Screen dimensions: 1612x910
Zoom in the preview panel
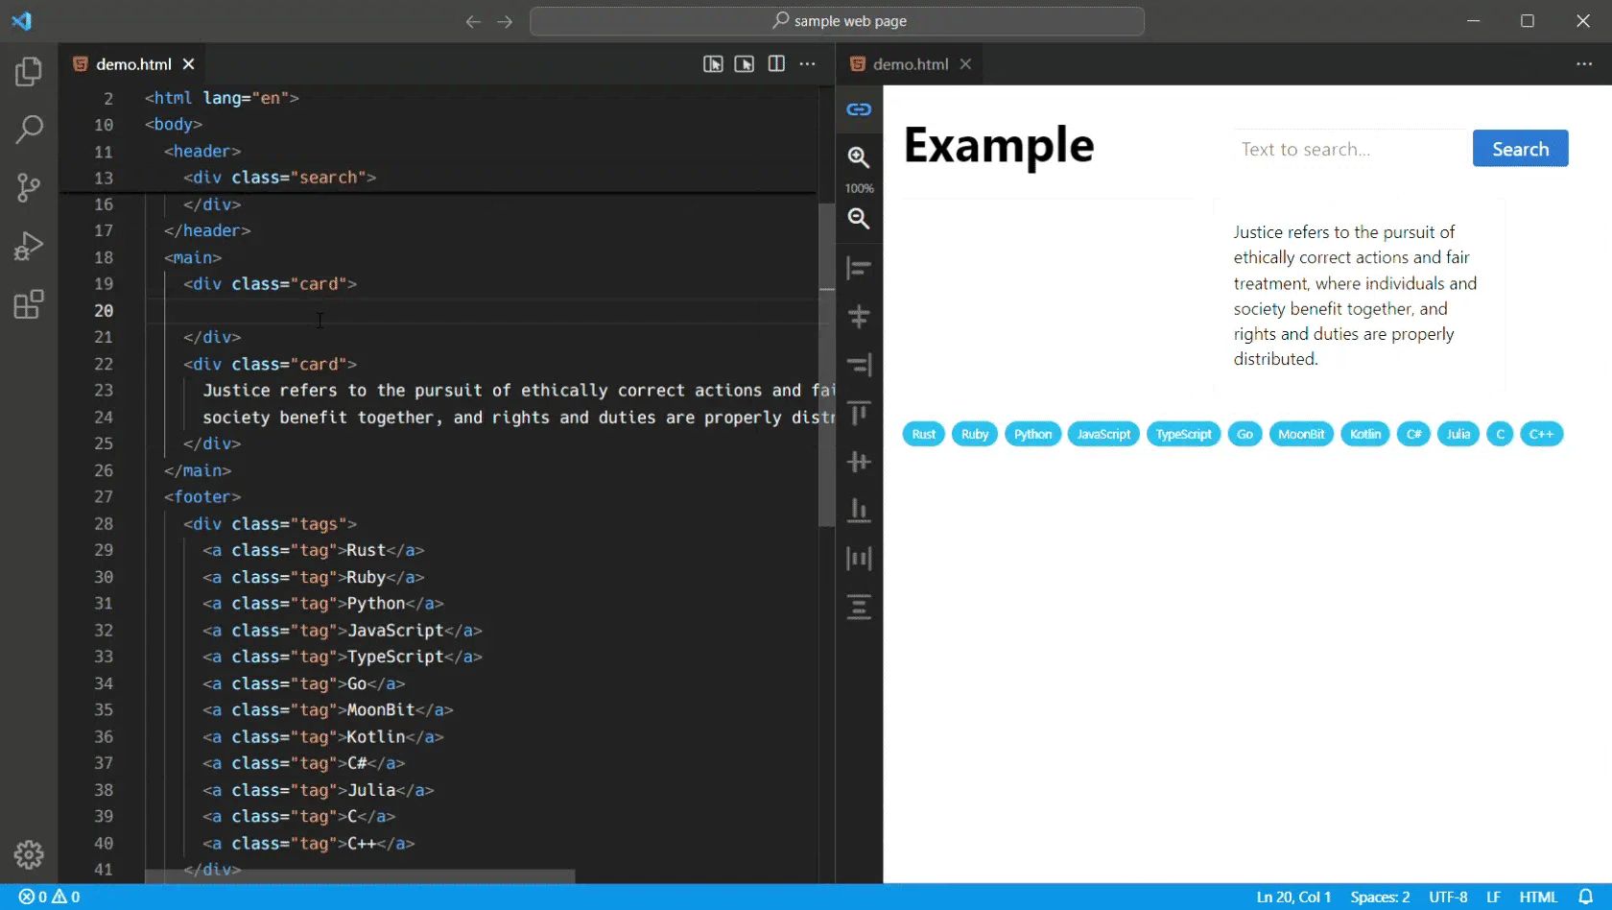tap(857, 157)
